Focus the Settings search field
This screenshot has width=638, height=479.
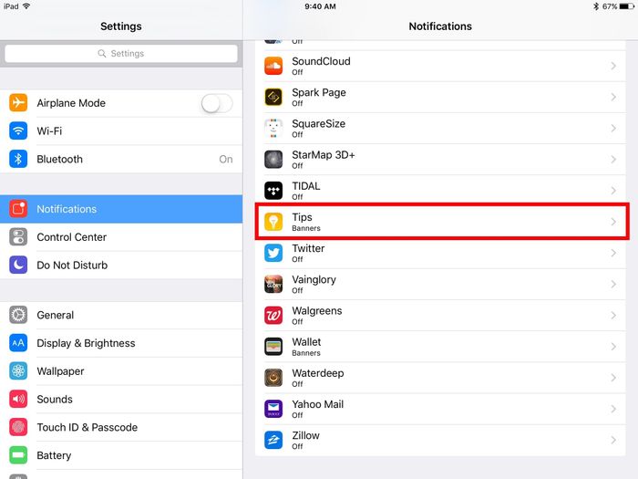[121, 53]
